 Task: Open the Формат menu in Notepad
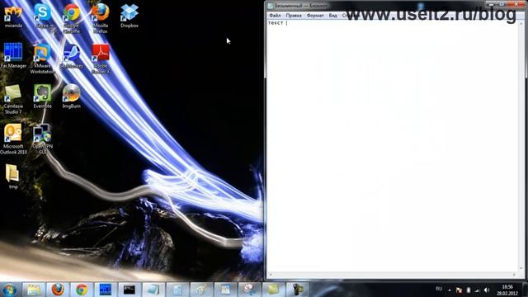pyautogui.click(x=315, y=16)
